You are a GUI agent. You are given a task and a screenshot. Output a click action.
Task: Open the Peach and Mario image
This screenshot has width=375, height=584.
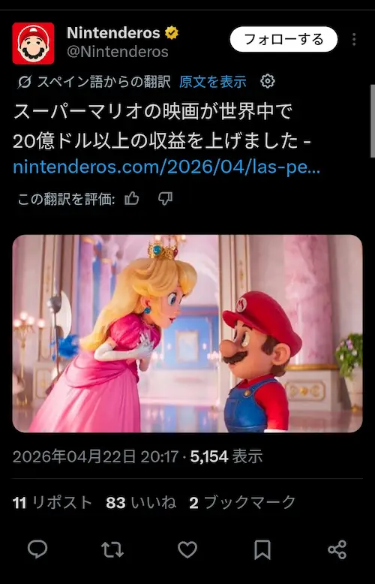(x=187, y=333)
